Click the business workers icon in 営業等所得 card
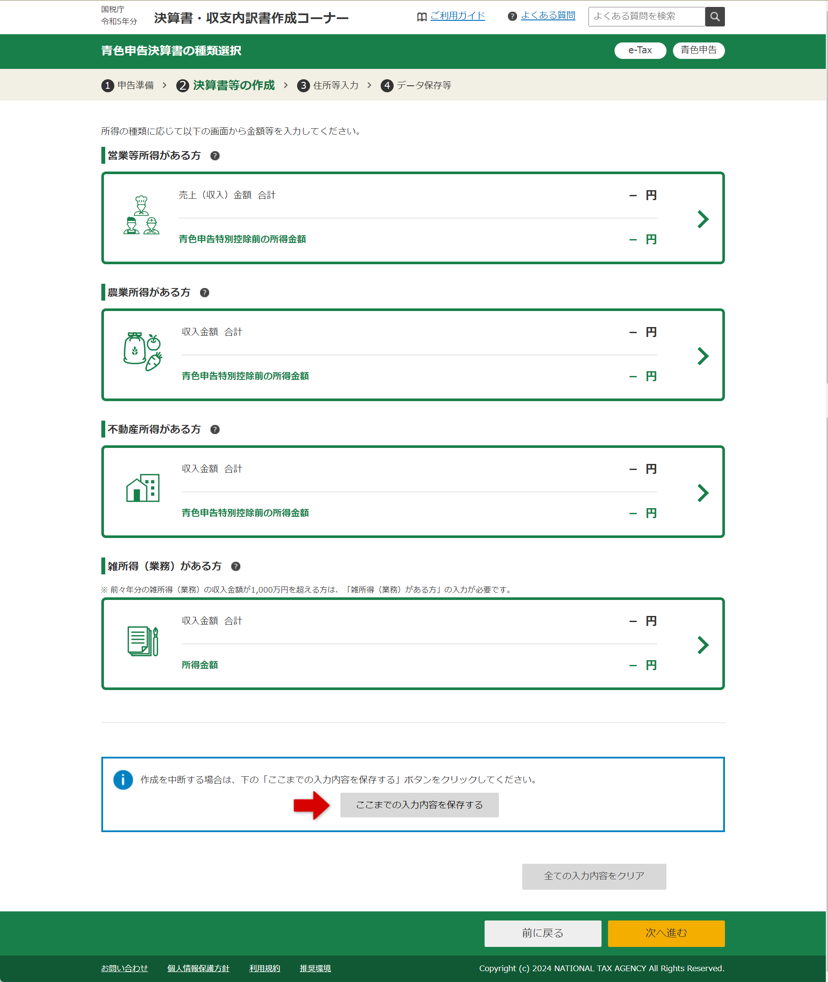Screen dimensions: 828x982 141,215
